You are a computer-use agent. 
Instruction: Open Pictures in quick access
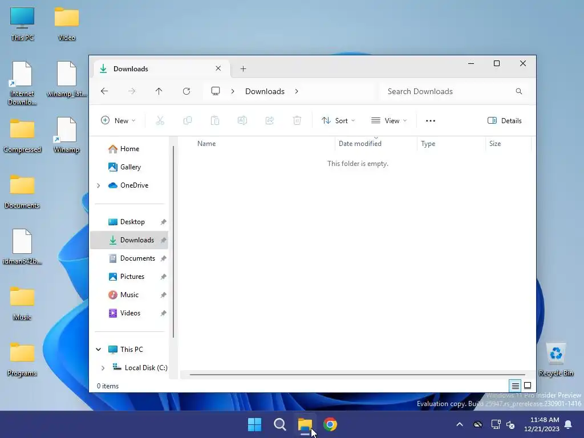(x=129, y=277)
